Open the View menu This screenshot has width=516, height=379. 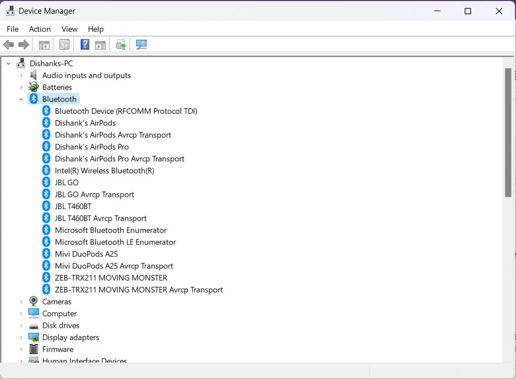coord(69,29)
